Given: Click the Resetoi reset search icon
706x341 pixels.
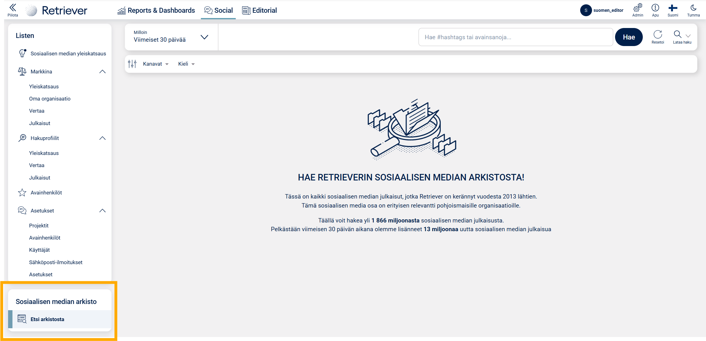Looking at the screenshot, I should [x=658, y=35].
